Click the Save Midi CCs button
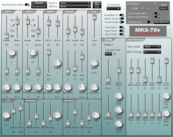Image resolution: width=173 pixels, height=137 pixels. (x=162, y=22)
